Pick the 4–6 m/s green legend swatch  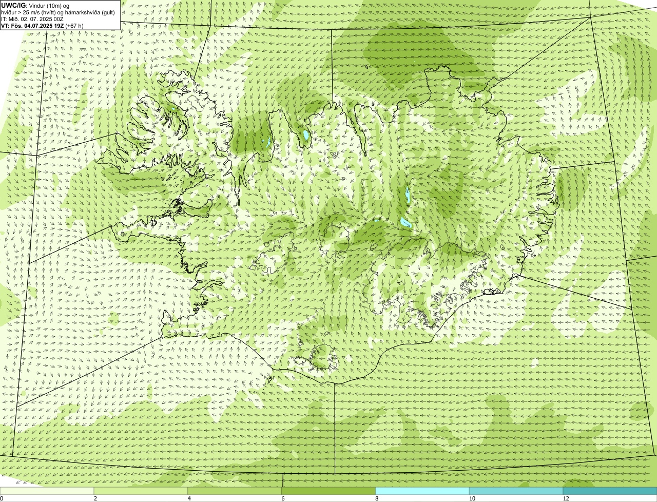(x=235, y=491)
